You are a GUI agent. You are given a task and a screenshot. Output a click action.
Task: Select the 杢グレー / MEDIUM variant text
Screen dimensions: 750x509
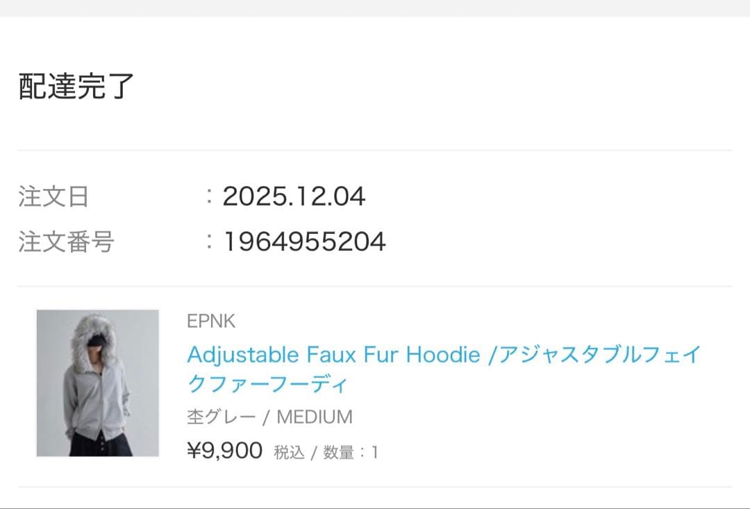pyautogui.click(x=269, y=417)
